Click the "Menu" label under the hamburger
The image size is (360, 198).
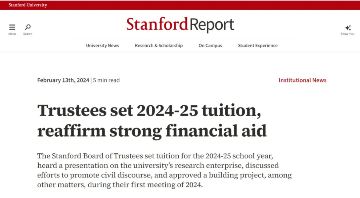(12, 34)
